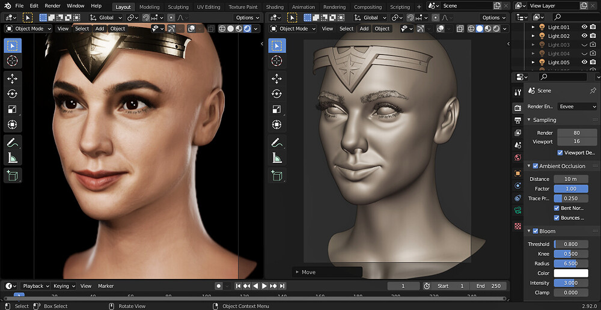Open Object Mode dropdown in right viewport
This screenshot has height=310, width=601.
coord(293,29)
